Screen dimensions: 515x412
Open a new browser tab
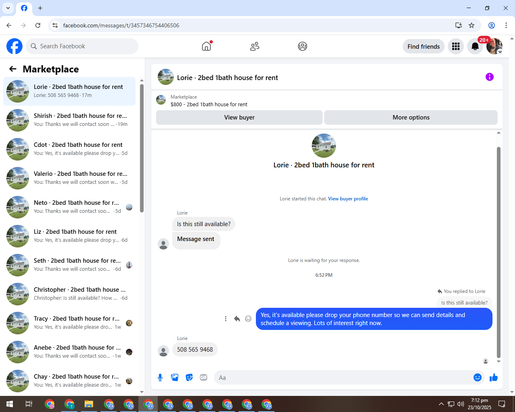[40, 8]
